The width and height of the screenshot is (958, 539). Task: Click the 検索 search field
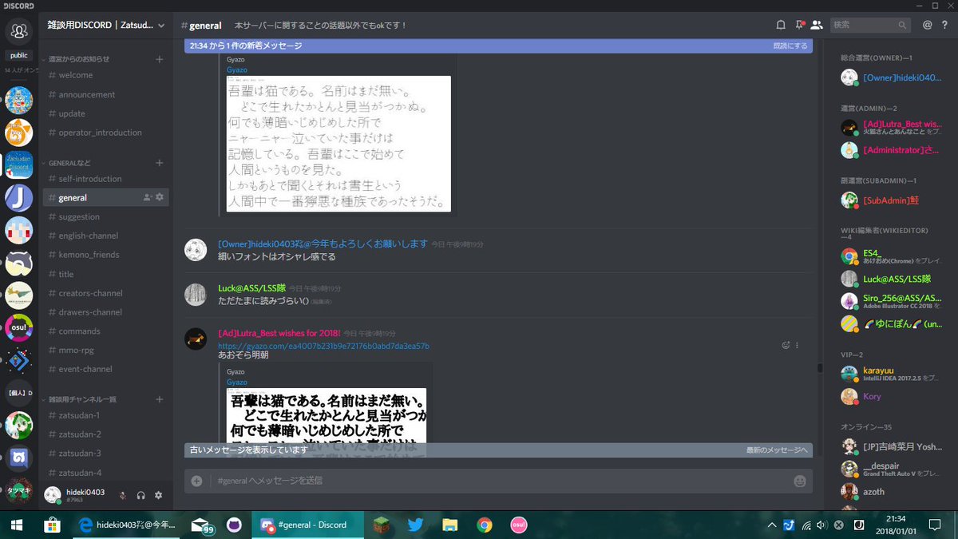click(869, 25)
